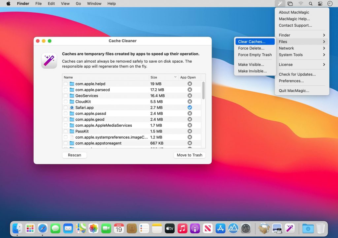Viewport: 338px width, 238px height.
Task: Click the Spotlight search icon in menu bar
Action: tap(311, 4)
